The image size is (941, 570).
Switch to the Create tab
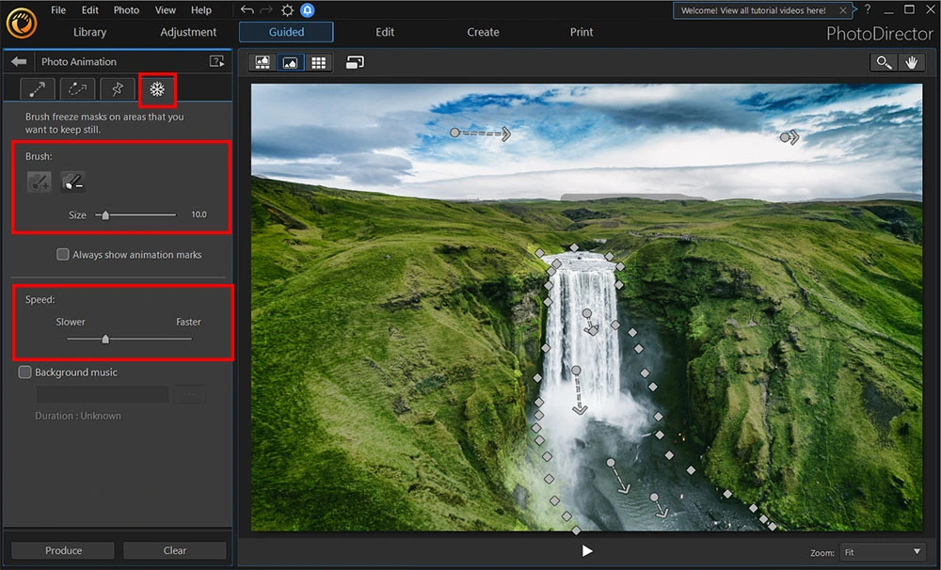tap(483, 31)
